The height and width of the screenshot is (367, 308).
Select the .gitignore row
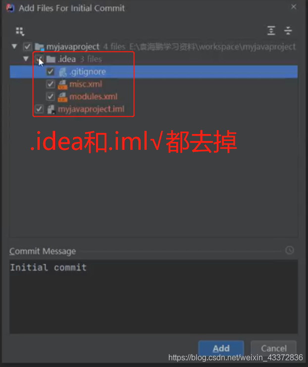pyautogui.click(x=154, y=72)
